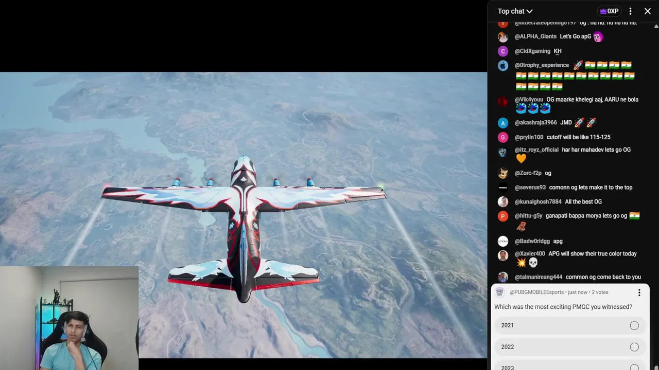659x370 pixels.
Task: Open the Top chat dropdown
Action: pos(515,11)
